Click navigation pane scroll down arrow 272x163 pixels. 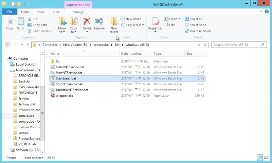point(42,152)
